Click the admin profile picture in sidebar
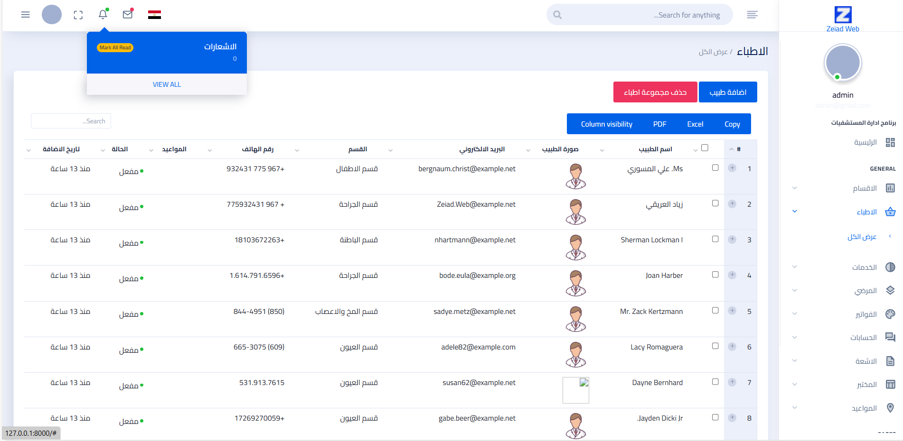This screenshot has height=441, width=903. pos(843,63)
